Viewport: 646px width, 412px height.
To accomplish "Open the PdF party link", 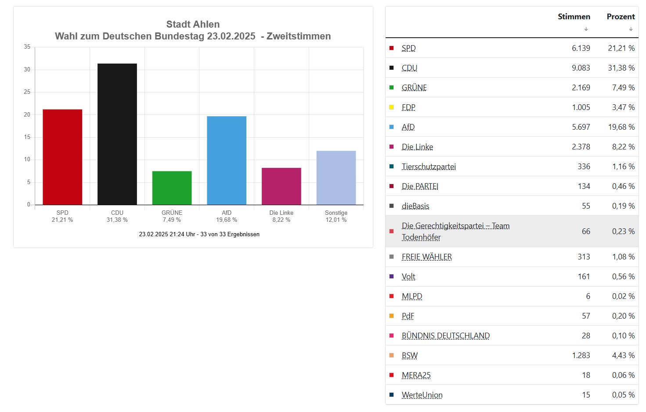I will [408, 316].
